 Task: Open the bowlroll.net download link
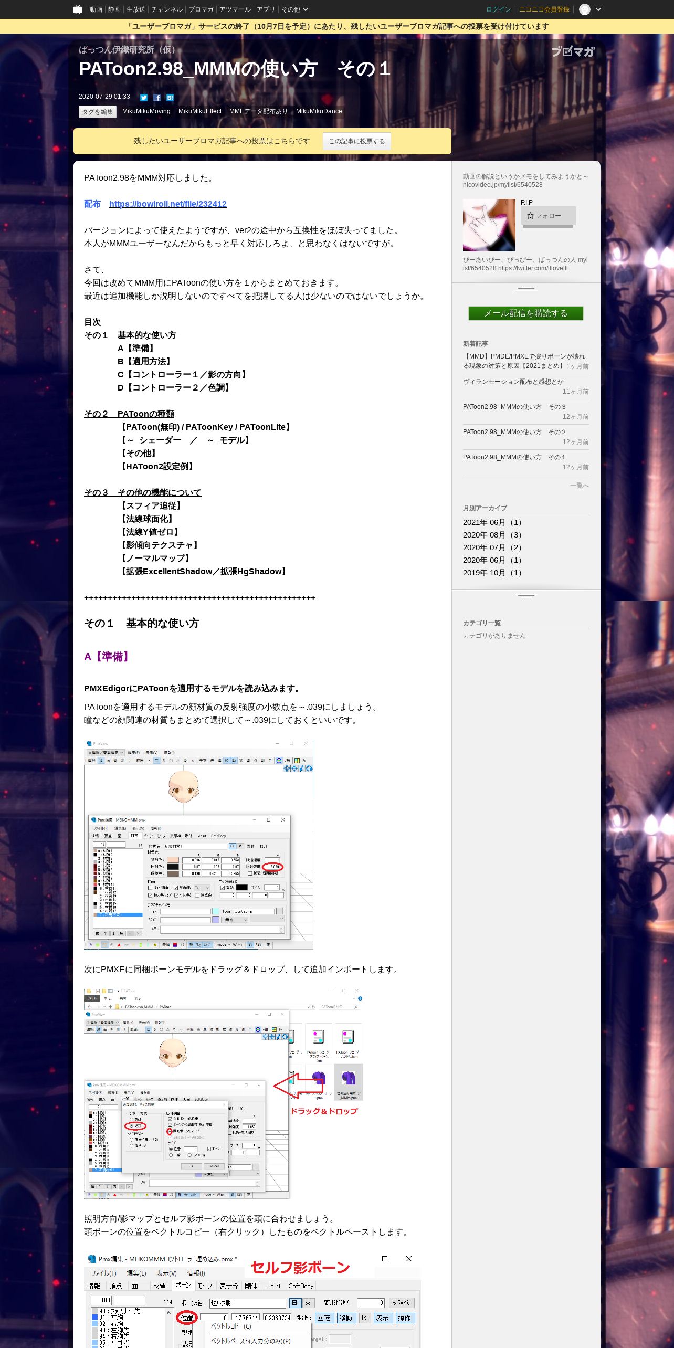(x=168, y=204)
